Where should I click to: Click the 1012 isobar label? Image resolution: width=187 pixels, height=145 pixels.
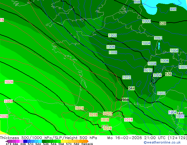coord(127,77)
